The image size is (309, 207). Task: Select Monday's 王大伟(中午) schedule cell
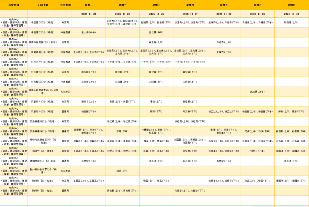coord(89,32)
